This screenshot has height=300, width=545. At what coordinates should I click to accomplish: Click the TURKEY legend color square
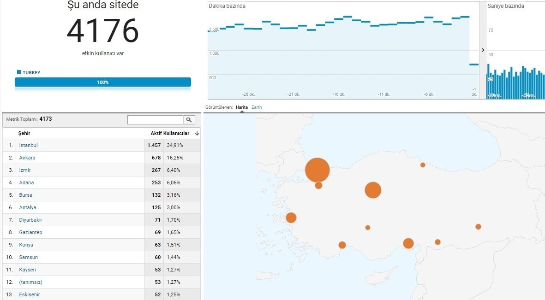click(x=19, y=72)
